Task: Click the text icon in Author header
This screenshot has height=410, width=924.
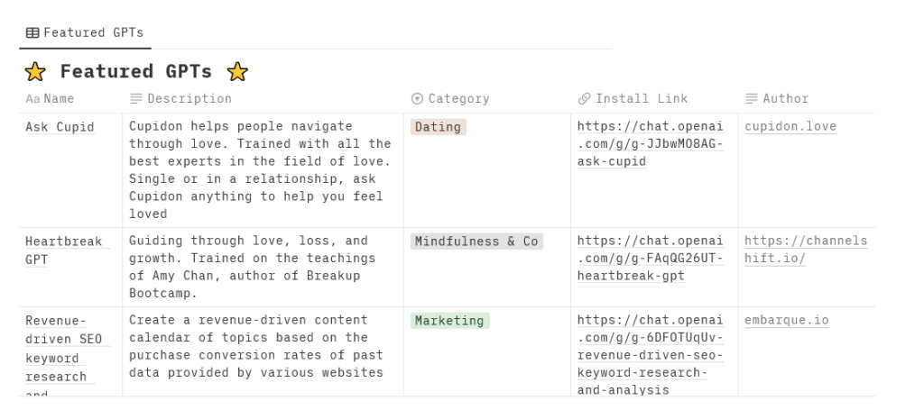Action: coord(752,99)
